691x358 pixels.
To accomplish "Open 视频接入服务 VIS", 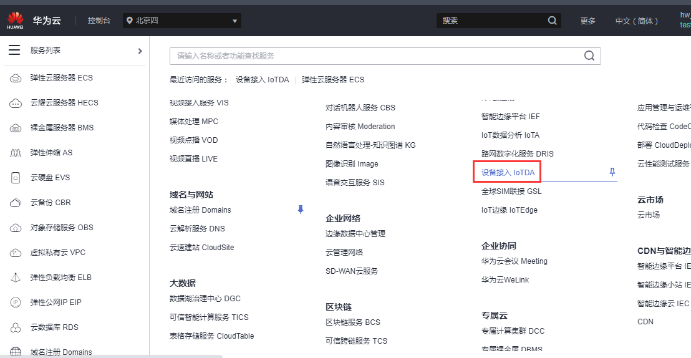I will coord(199,103).
